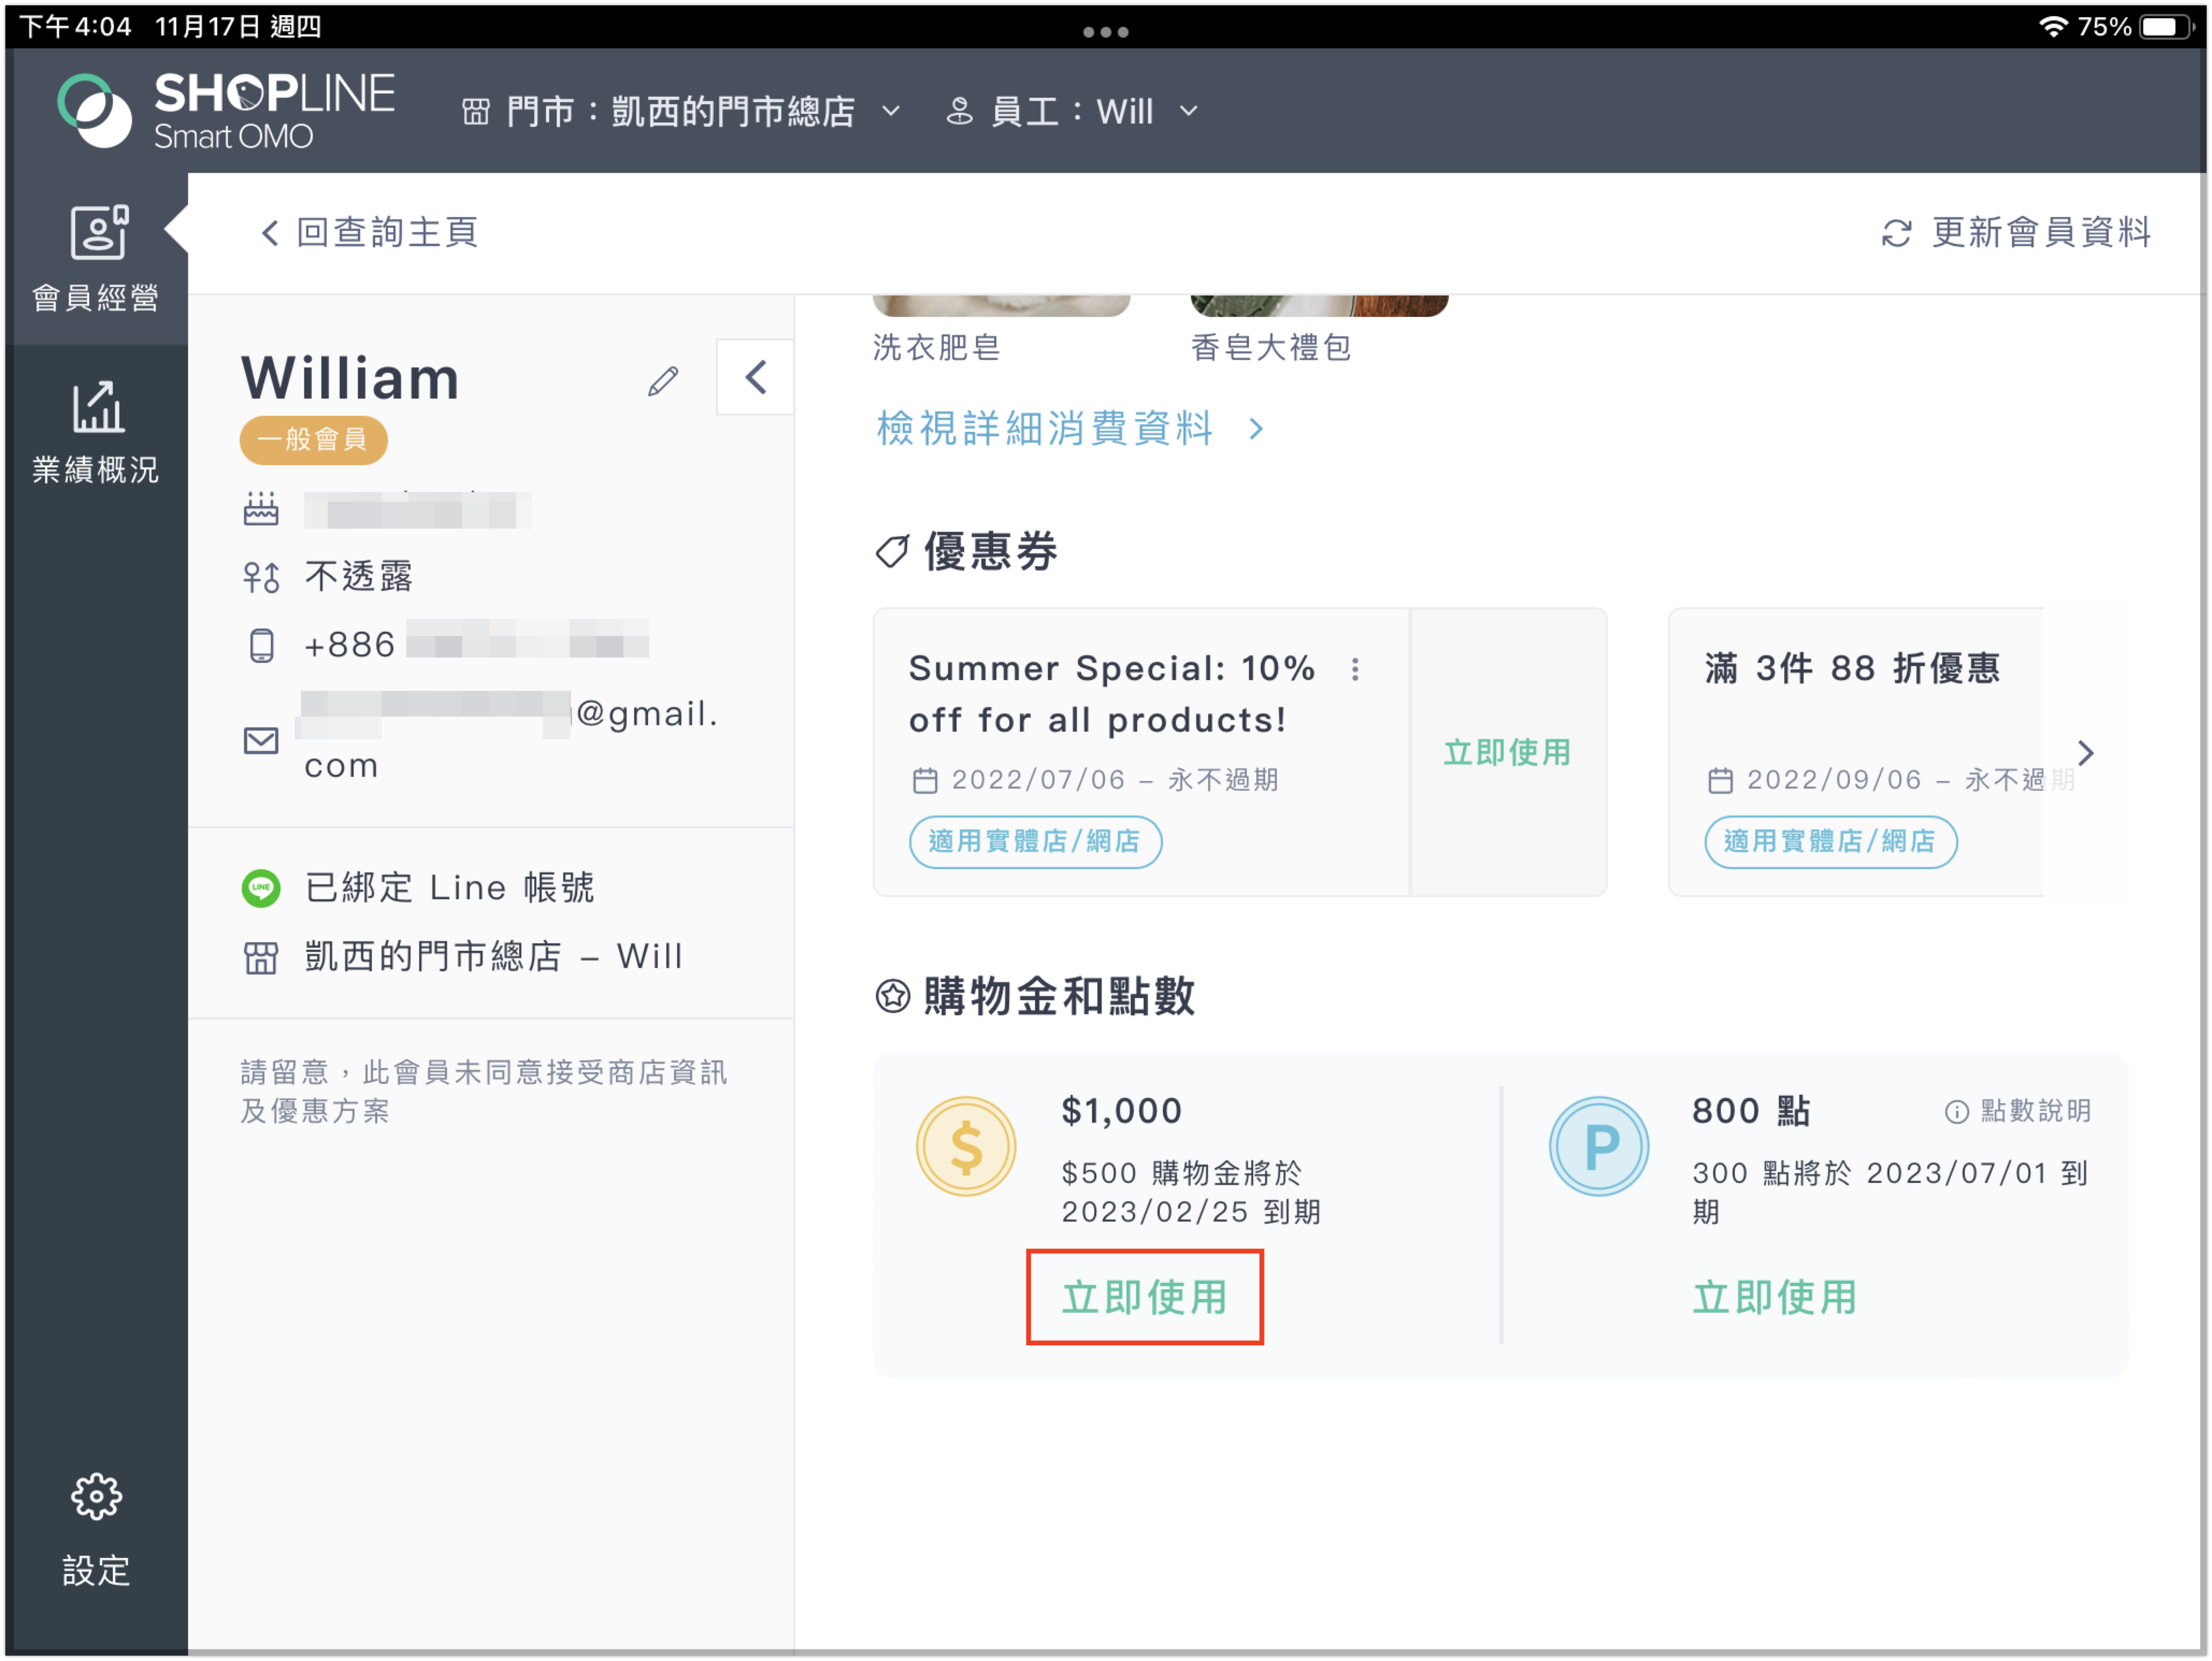Click the Wi-Fi status icon
This screenshot has height=1661, width=2212.
tap(2052, 26)
